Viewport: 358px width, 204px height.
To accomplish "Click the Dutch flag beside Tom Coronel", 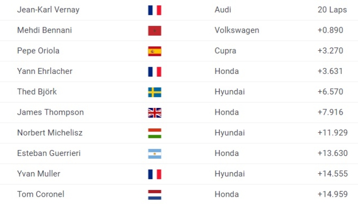I will tap(155, 195).
